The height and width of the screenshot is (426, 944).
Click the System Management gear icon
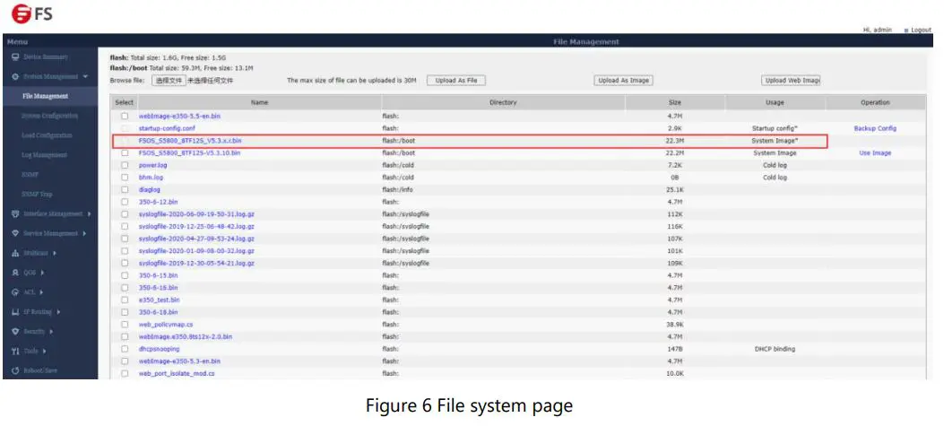point(15,76)
